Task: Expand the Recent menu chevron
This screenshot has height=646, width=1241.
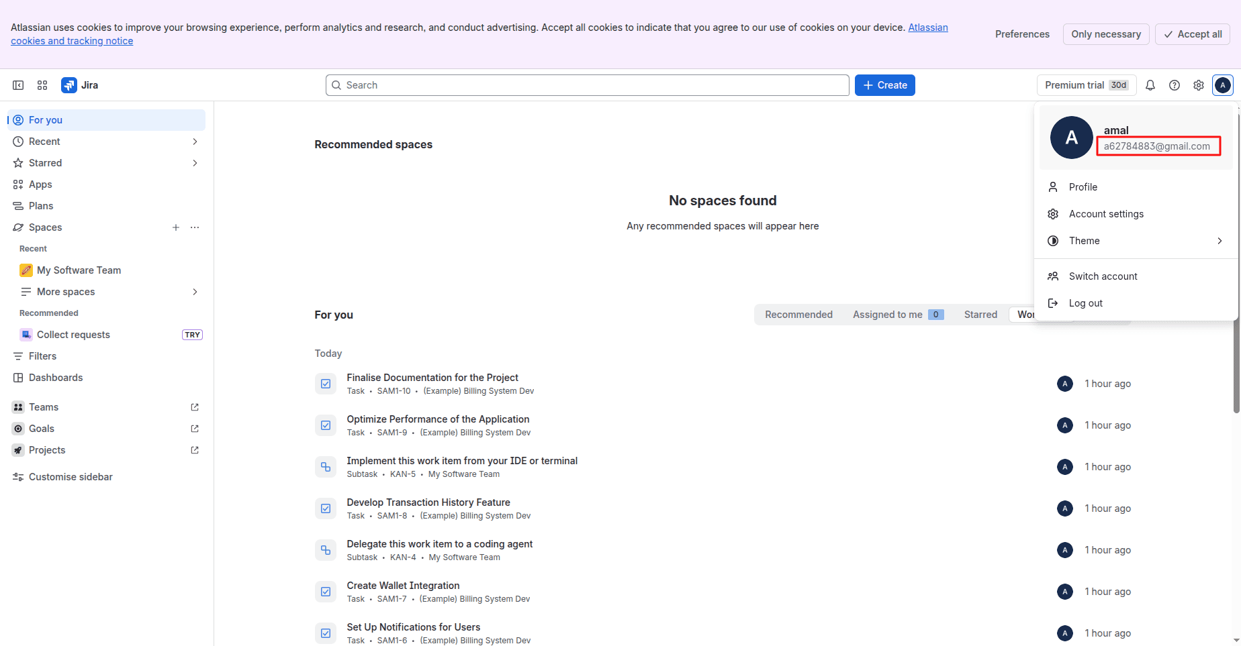Action: pyautogui.click(x=195, y=142)
